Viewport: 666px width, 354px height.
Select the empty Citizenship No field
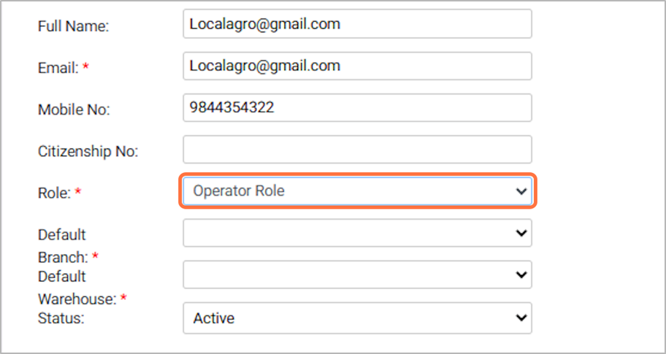[x=356, y=150]
